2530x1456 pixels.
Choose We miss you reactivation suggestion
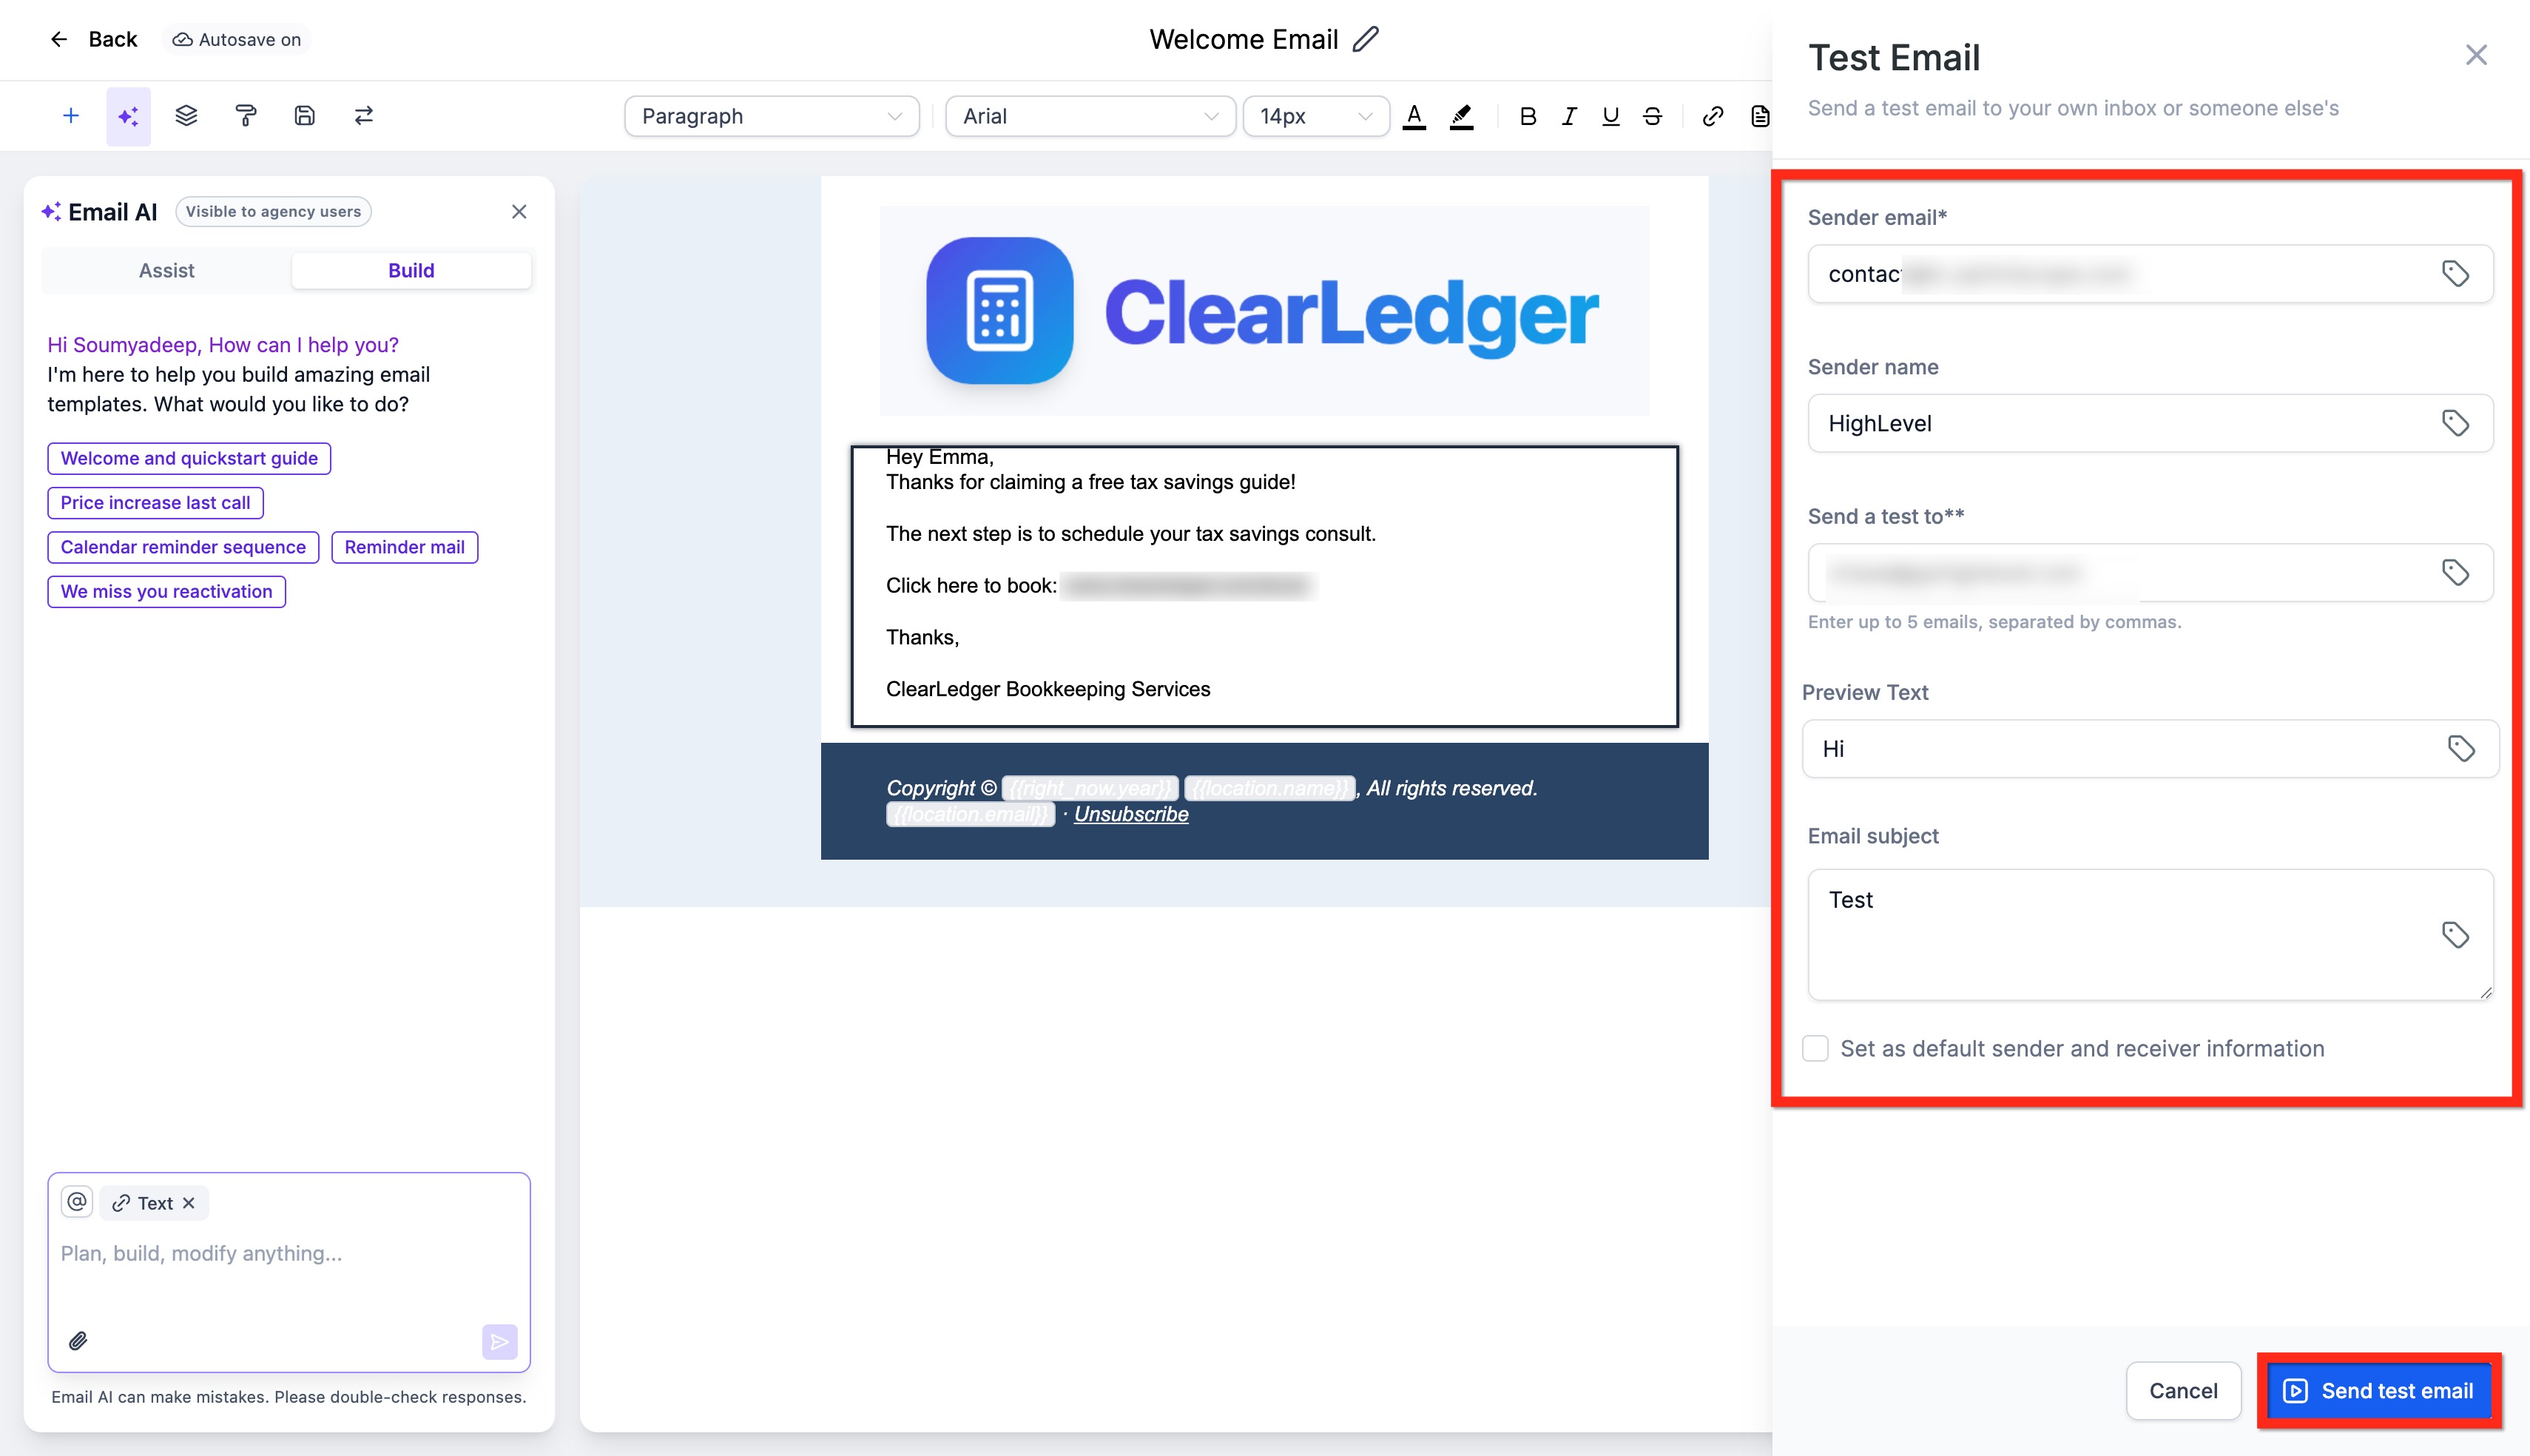[x=166, y=591]
